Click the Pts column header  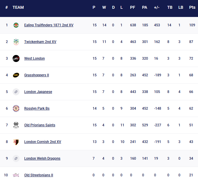(x=192, y=7)
